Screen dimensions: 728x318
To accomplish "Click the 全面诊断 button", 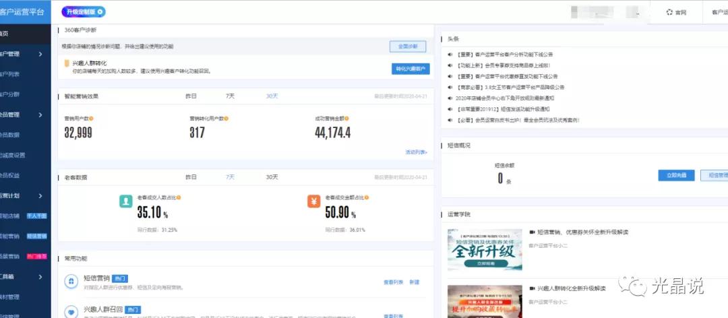I will [408, 46].
